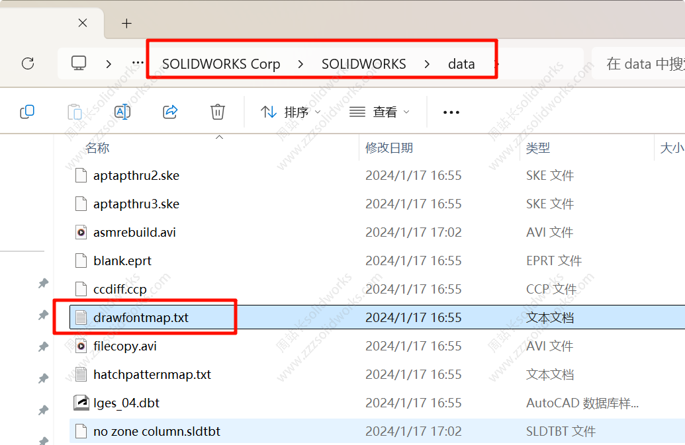
Task: Sort by 名称 column header
Action: [x=97, y=148]
